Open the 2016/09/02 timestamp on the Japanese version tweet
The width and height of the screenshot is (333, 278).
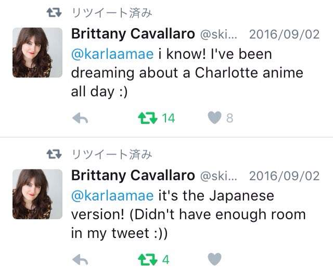point(284,176)
